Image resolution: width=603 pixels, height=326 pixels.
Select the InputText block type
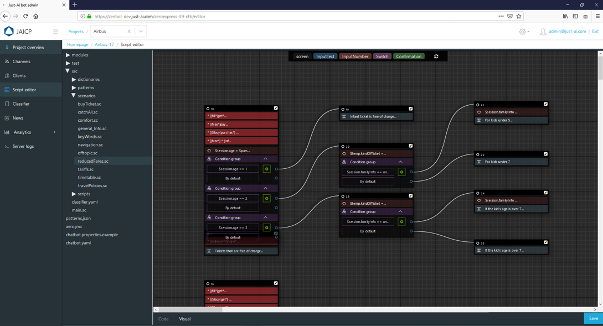(325, 56)
